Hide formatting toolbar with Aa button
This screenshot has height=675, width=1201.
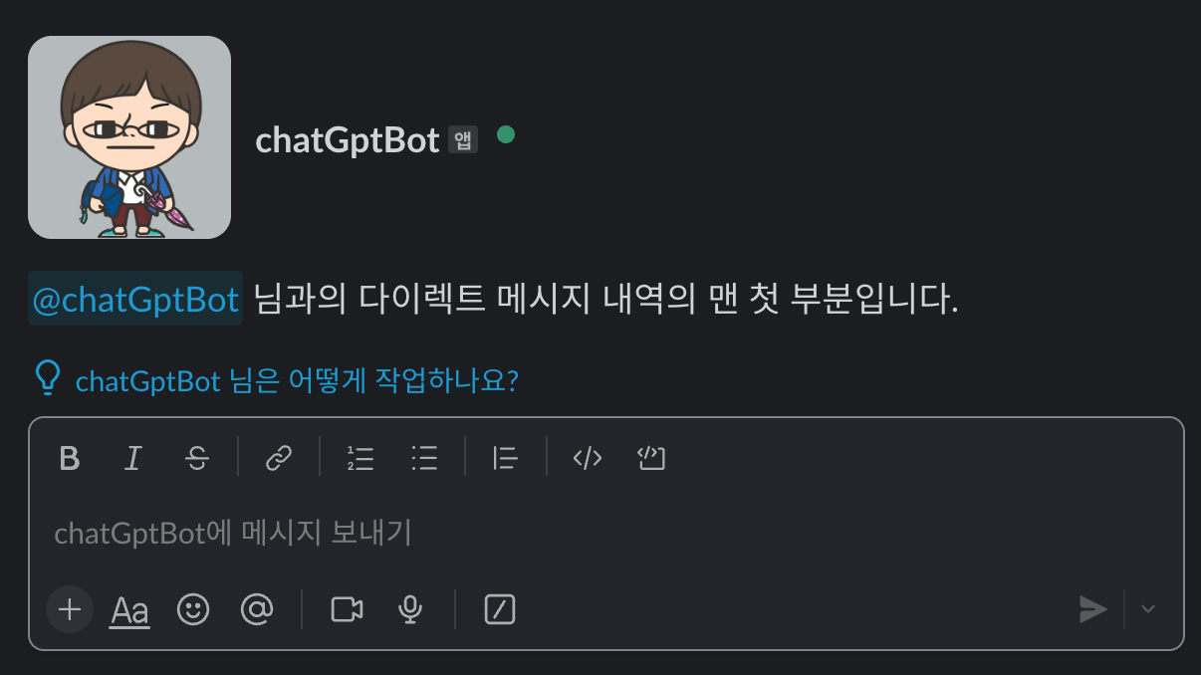tap(130, 609)
